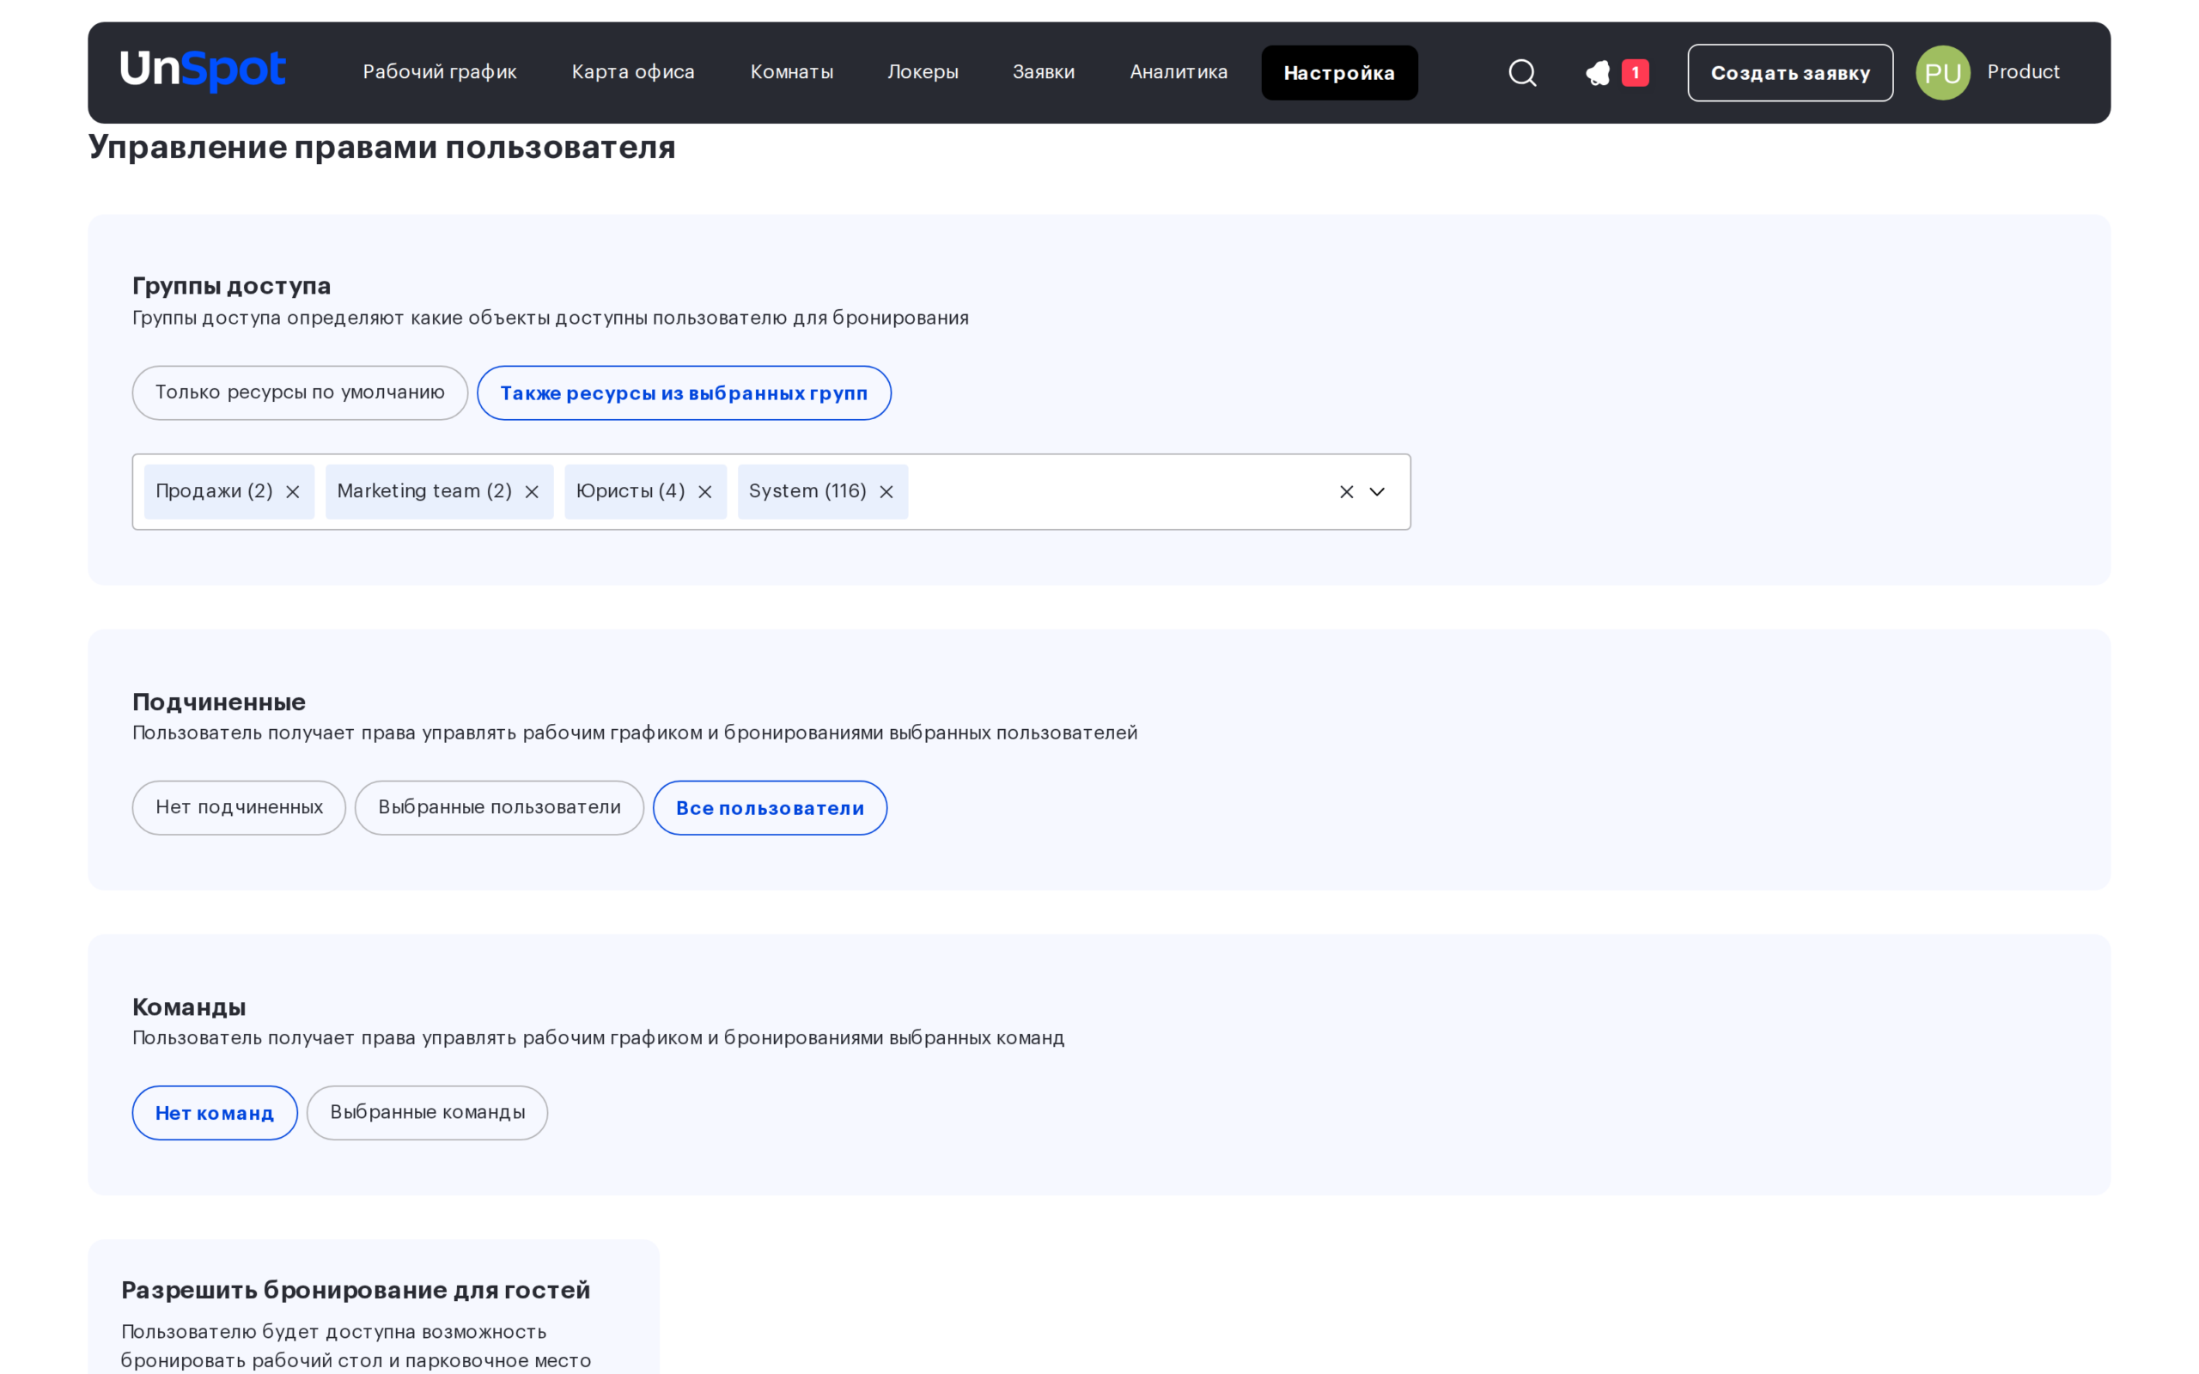2199x1374 pixels.
Task: Select the Нет команд option
Action: tap(215, 1112)
